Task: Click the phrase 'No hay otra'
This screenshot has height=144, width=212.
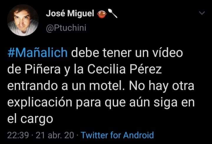Action: 162,86
